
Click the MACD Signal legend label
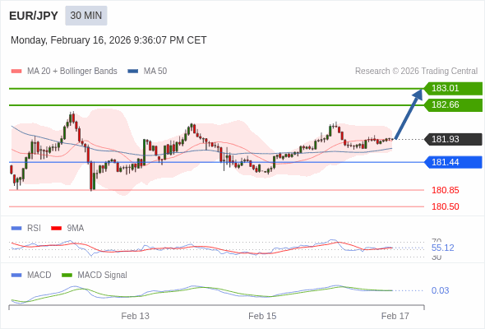coord(103,276)
